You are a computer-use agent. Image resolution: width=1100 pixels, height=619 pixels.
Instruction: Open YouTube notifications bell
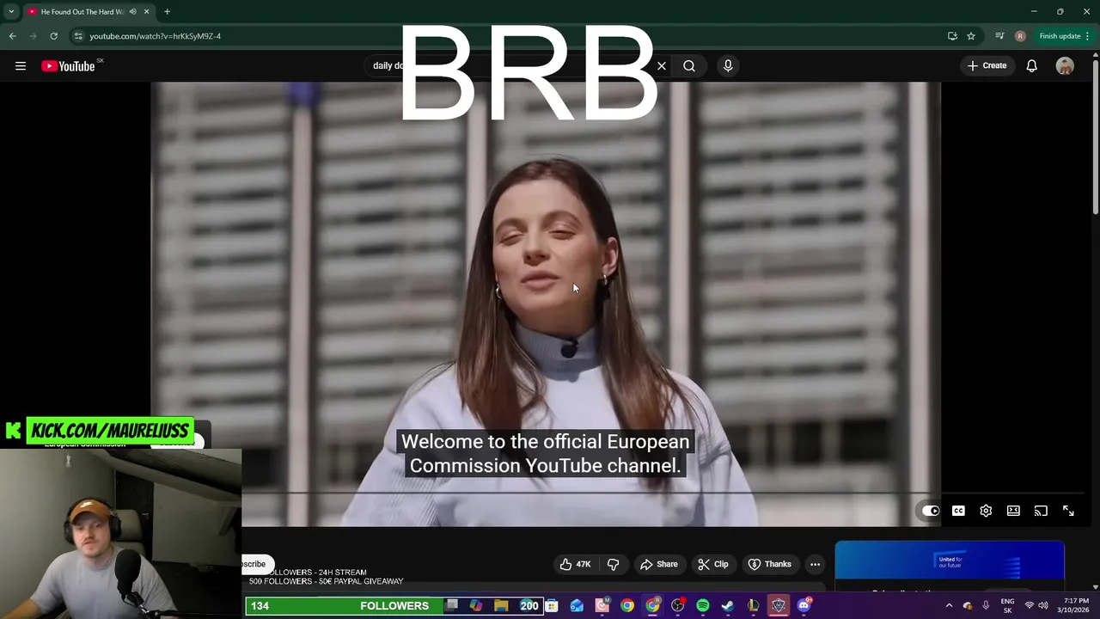click(x=1032, y=66)
